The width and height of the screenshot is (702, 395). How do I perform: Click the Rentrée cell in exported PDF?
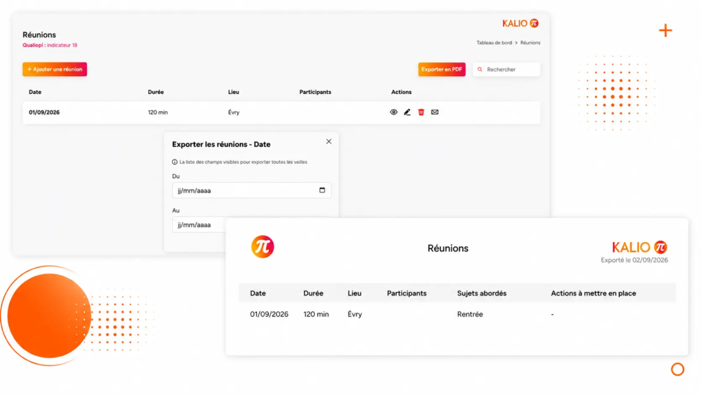470,314
